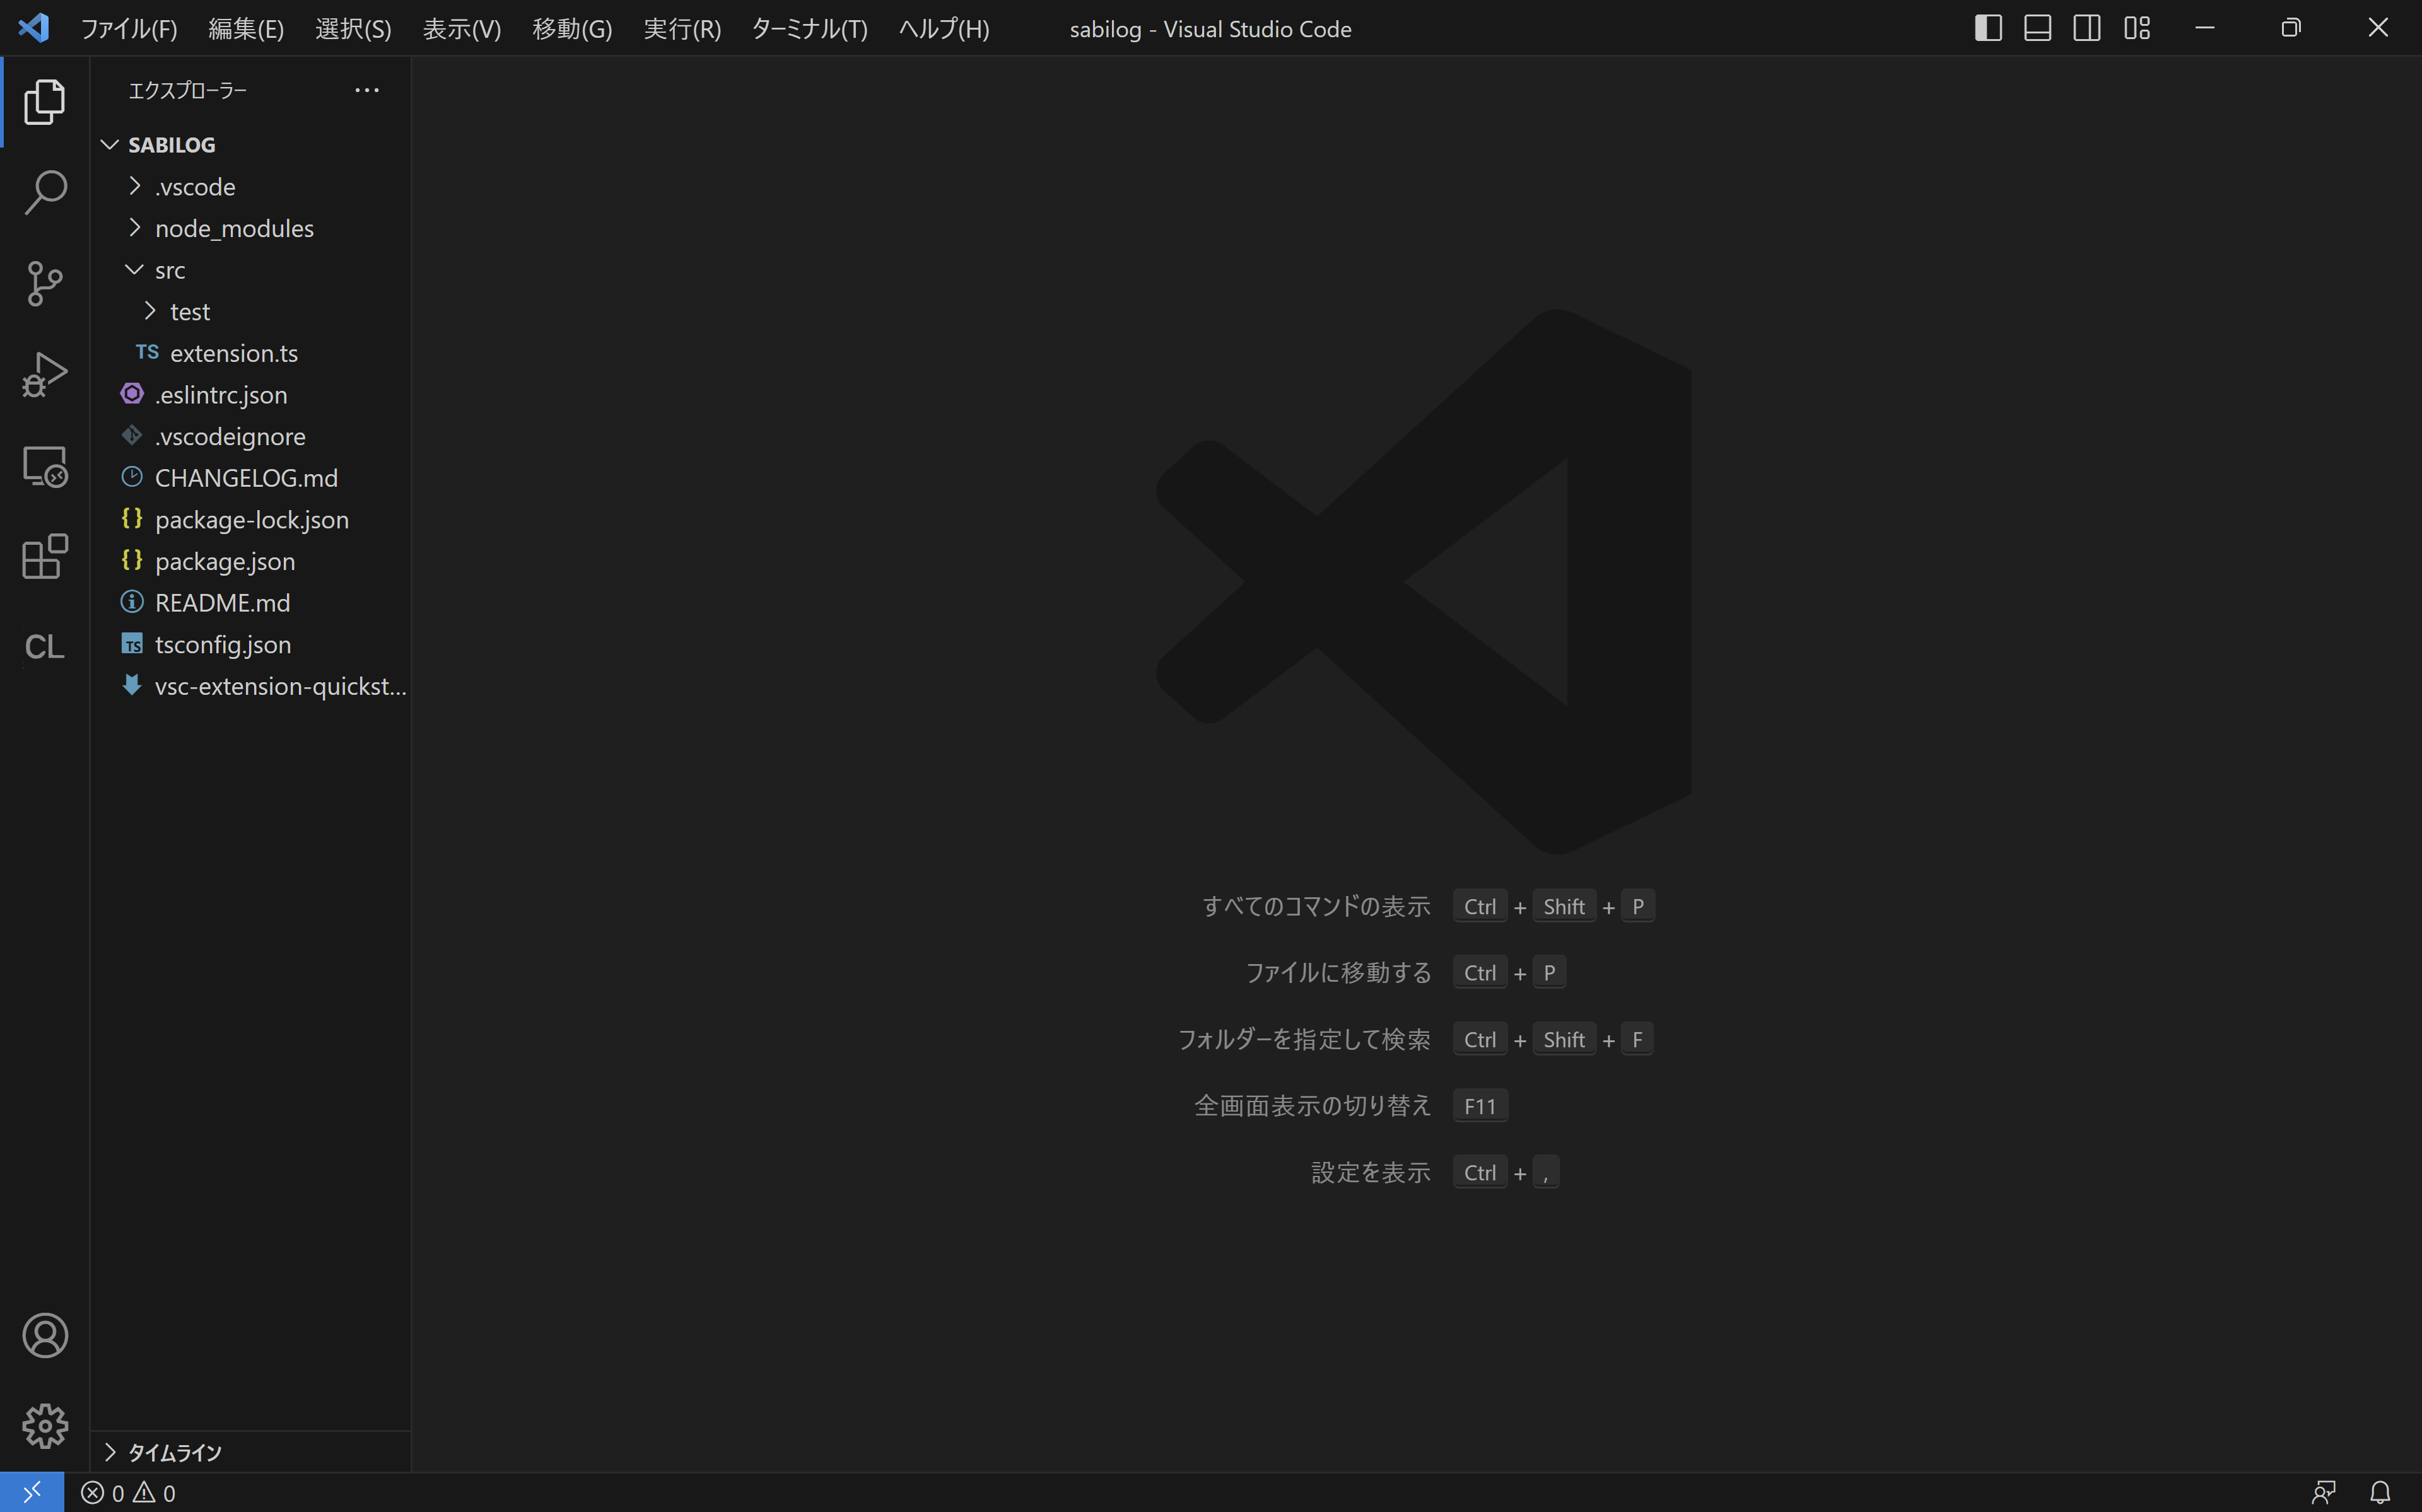Toggle secondary side bar visibility

coord(2087,28)
